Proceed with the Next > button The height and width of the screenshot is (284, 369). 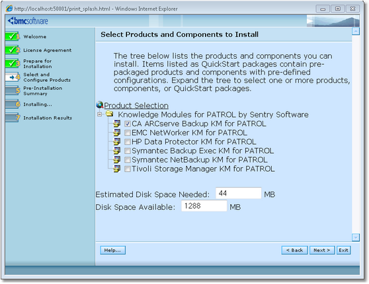coord(322,250)
